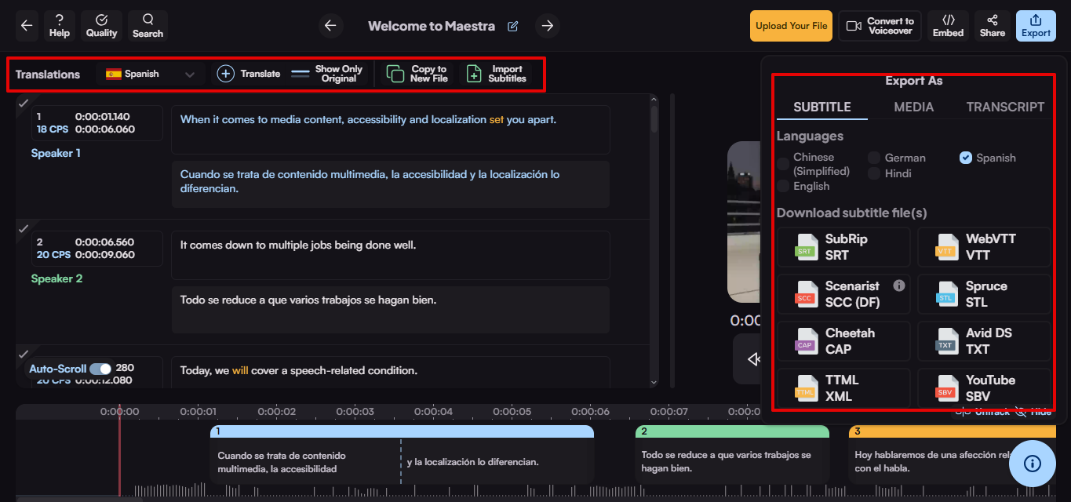Switch to the MEDIA export tab

[913, 107]
